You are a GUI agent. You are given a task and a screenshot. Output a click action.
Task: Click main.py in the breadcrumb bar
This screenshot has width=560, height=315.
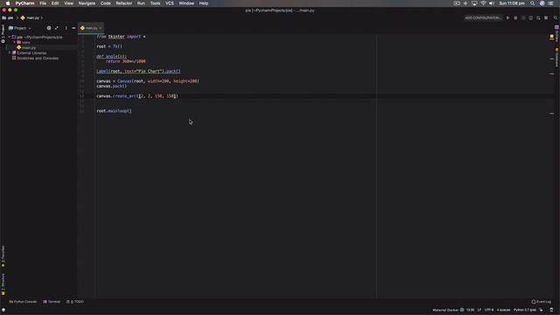click(x=31, y=17)
